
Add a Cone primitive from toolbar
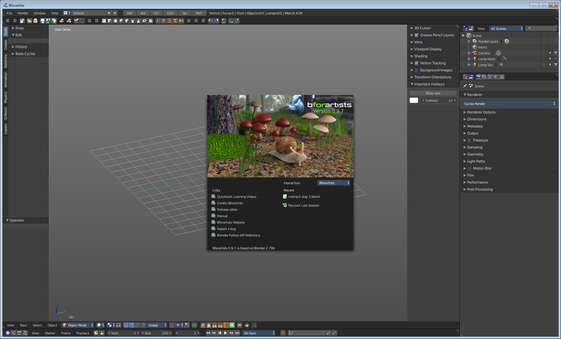[138, 21]
